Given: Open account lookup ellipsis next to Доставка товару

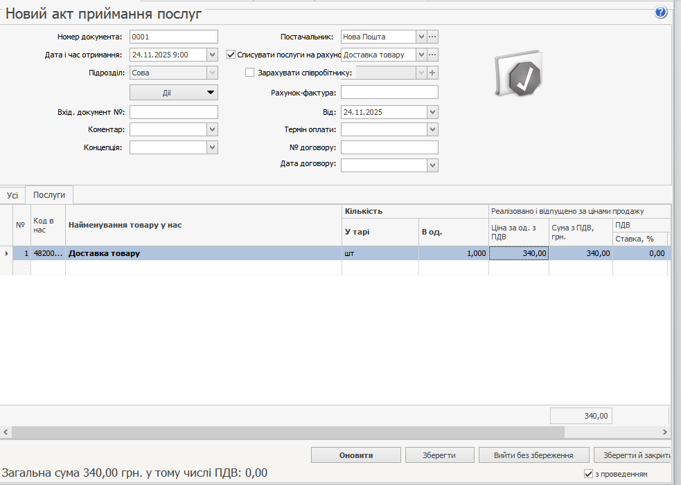Looking at the screenshot, I should (433, 55).
